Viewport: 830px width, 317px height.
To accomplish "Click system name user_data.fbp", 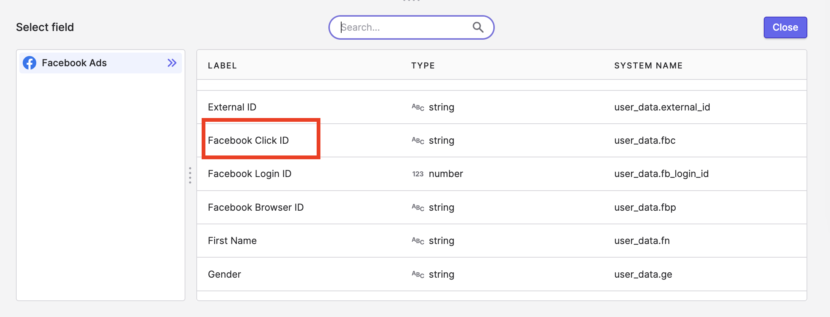I will [645, 207].
